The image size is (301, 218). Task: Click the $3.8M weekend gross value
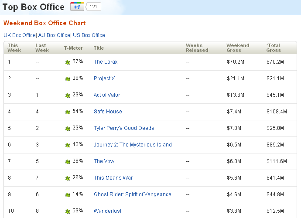coord(234,211)
